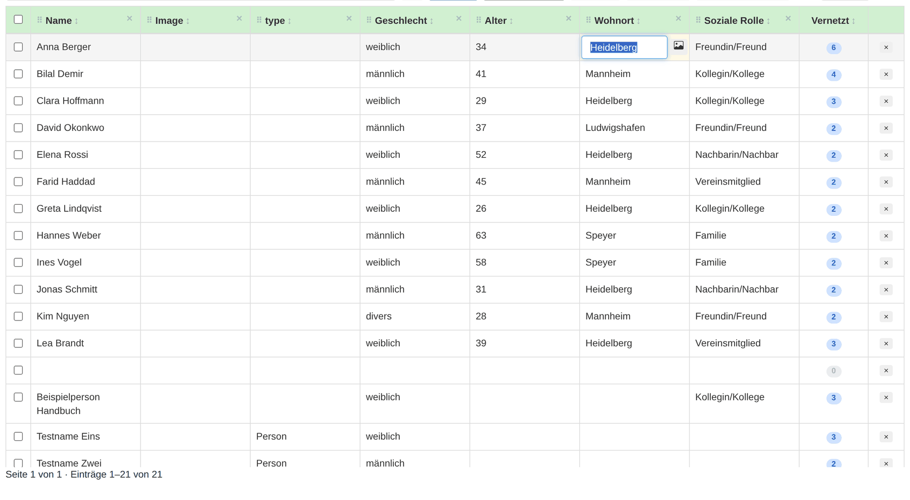
Task: Remove the Soziale Rolle column via its ×
Action: 788,19
